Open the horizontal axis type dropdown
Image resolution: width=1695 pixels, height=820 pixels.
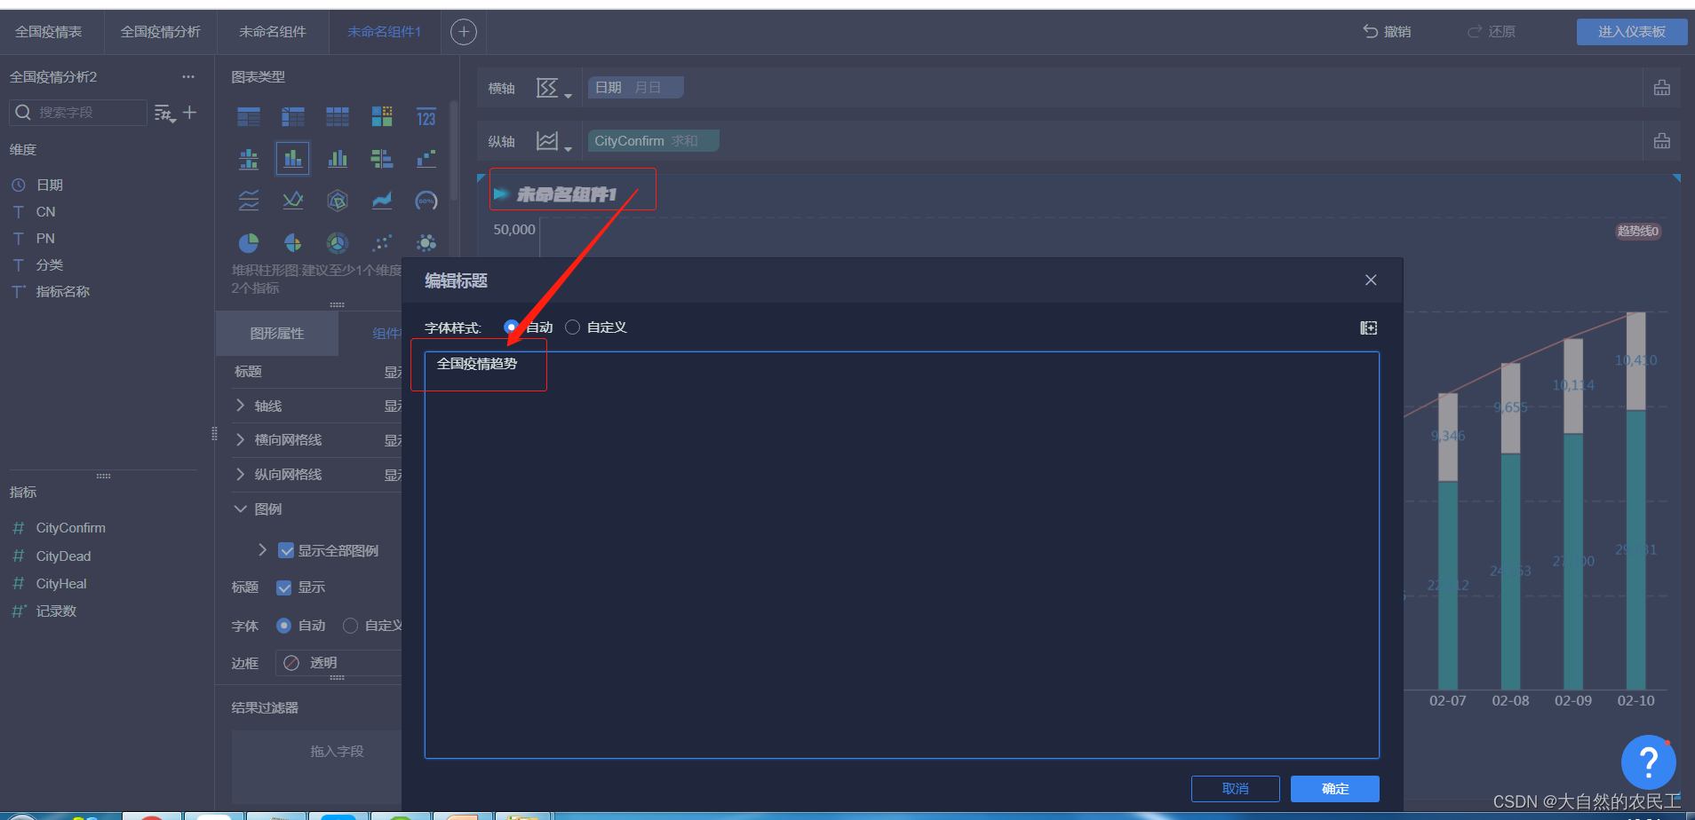(553, 88)
